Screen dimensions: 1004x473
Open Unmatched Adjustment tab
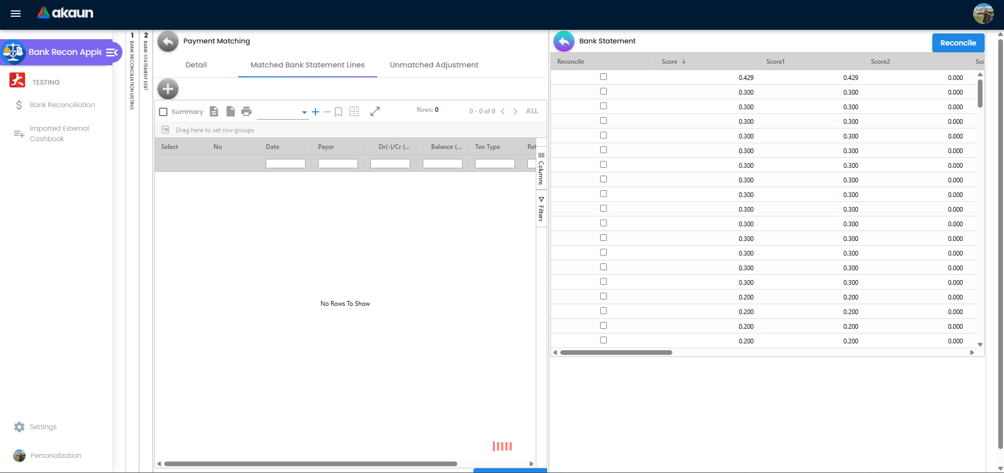pyautogui.click(x=434, y=65)
